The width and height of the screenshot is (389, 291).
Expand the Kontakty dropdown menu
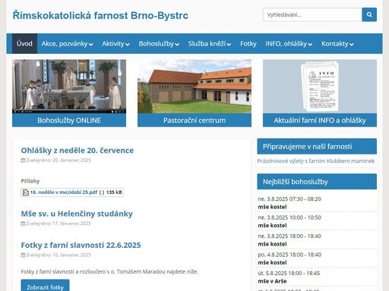(337, 44)
